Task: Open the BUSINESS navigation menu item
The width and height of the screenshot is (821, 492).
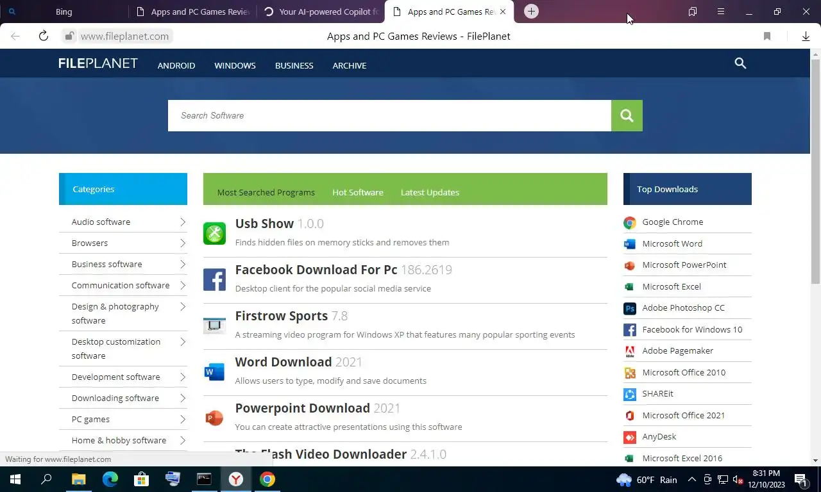Action: 294,65
